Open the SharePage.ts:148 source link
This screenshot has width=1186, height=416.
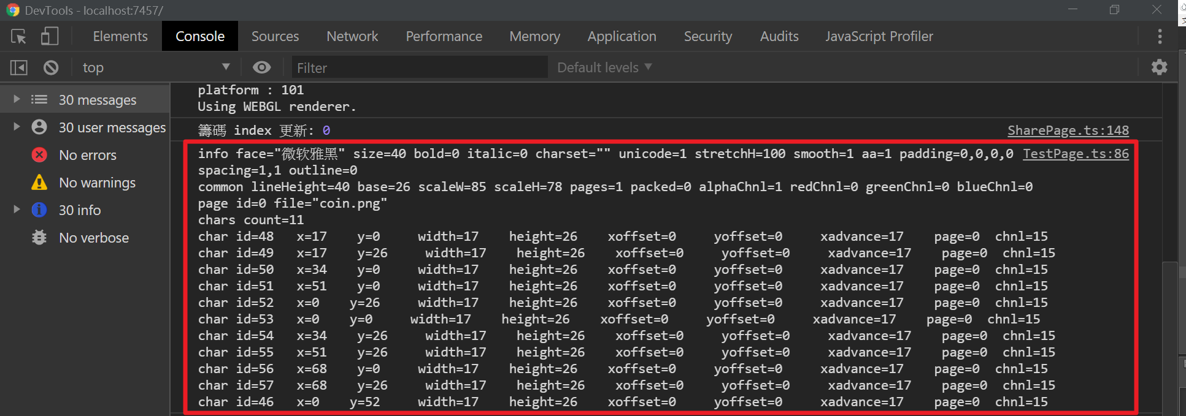coord(1068,130)
